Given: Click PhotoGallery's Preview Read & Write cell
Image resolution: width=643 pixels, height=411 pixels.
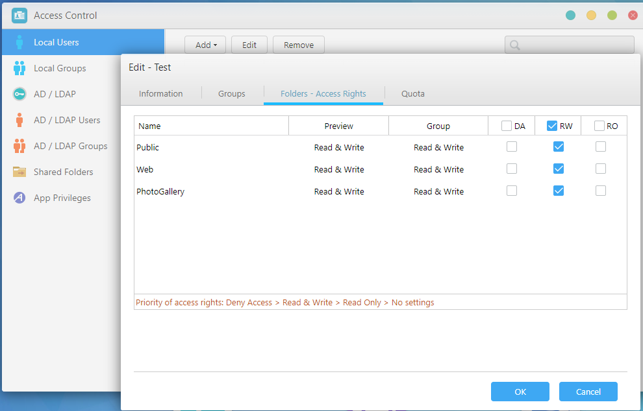Looking at the screenshot, I should pos(339,192).
